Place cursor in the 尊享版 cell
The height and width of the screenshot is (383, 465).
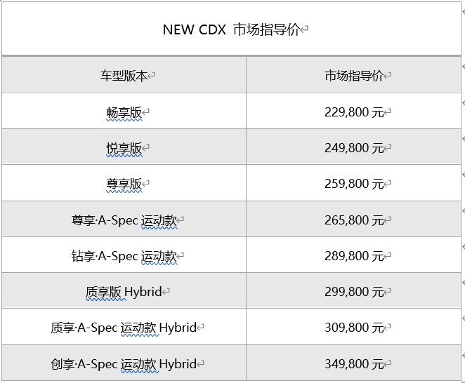(x=124, y=183)
